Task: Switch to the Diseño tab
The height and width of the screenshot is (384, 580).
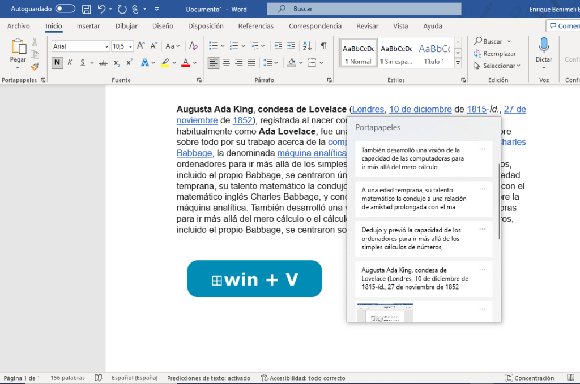Action: [x=163, y=26]
